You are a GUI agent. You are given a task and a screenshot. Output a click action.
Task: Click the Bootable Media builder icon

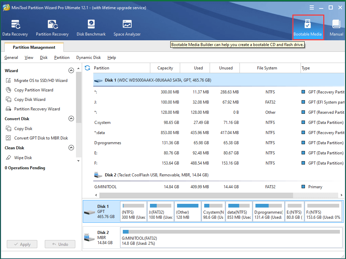(308, 24)
